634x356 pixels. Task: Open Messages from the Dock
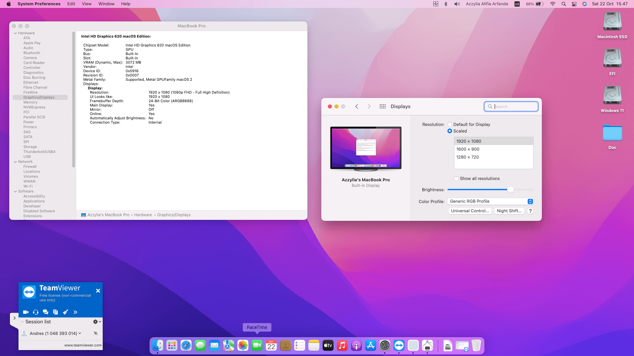pyautogui.click(x=200, y=345)
